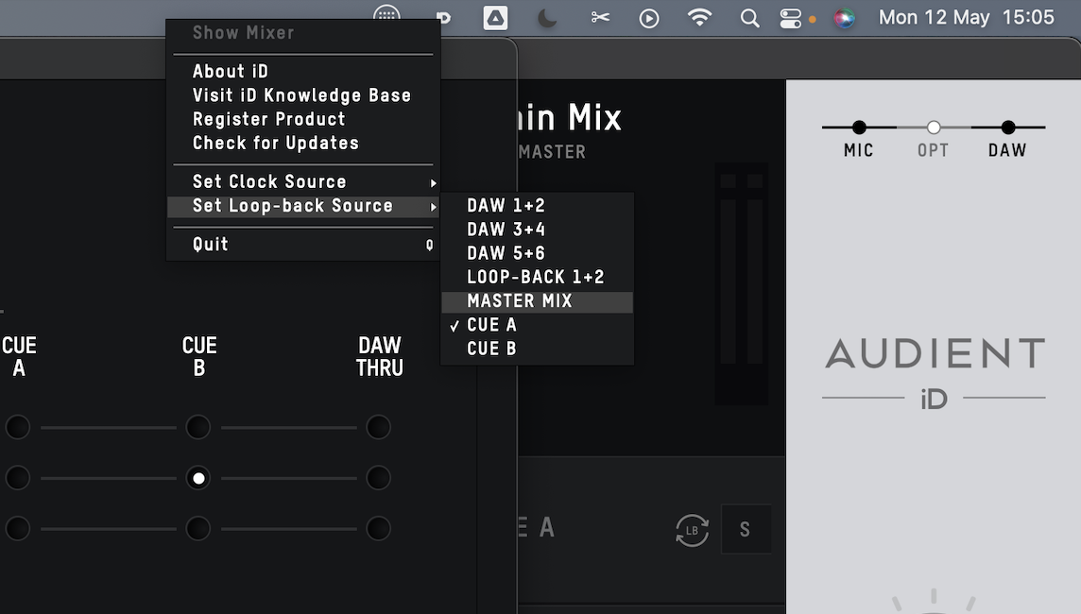Select middle-row CUE A routing radio button
1081x614 pixels.
[x=18, y=478]
